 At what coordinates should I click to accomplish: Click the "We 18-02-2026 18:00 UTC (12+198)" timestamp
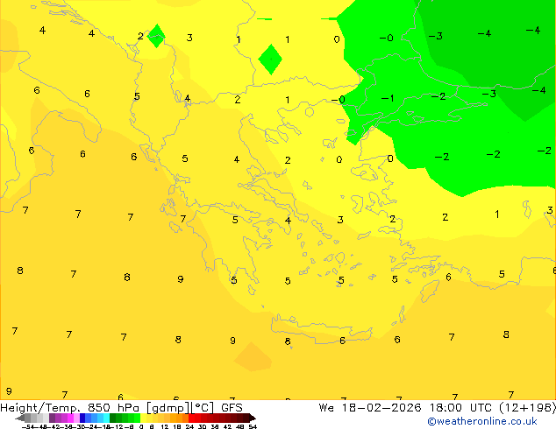(x=438, y=407)
